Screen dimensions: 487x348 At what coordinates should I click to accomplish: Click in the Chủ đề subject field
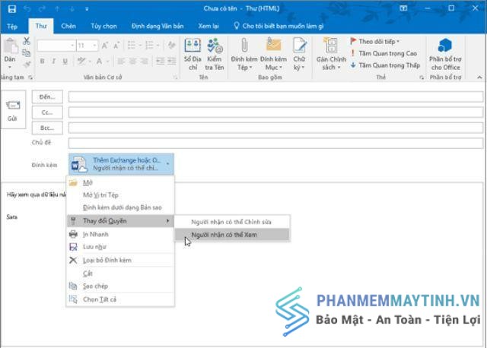pos(275,143)
